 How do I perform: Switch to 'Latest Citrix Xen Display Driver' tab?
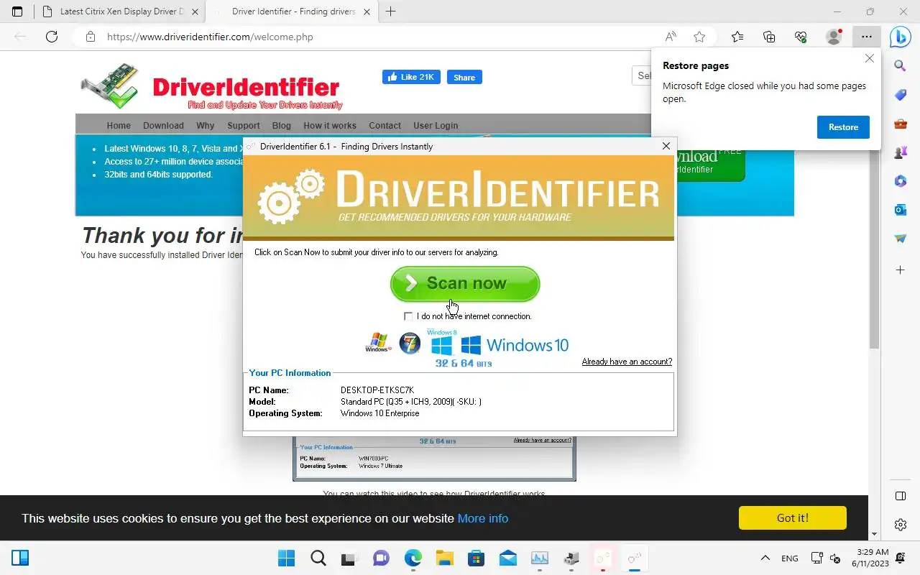tap(119, 11)
